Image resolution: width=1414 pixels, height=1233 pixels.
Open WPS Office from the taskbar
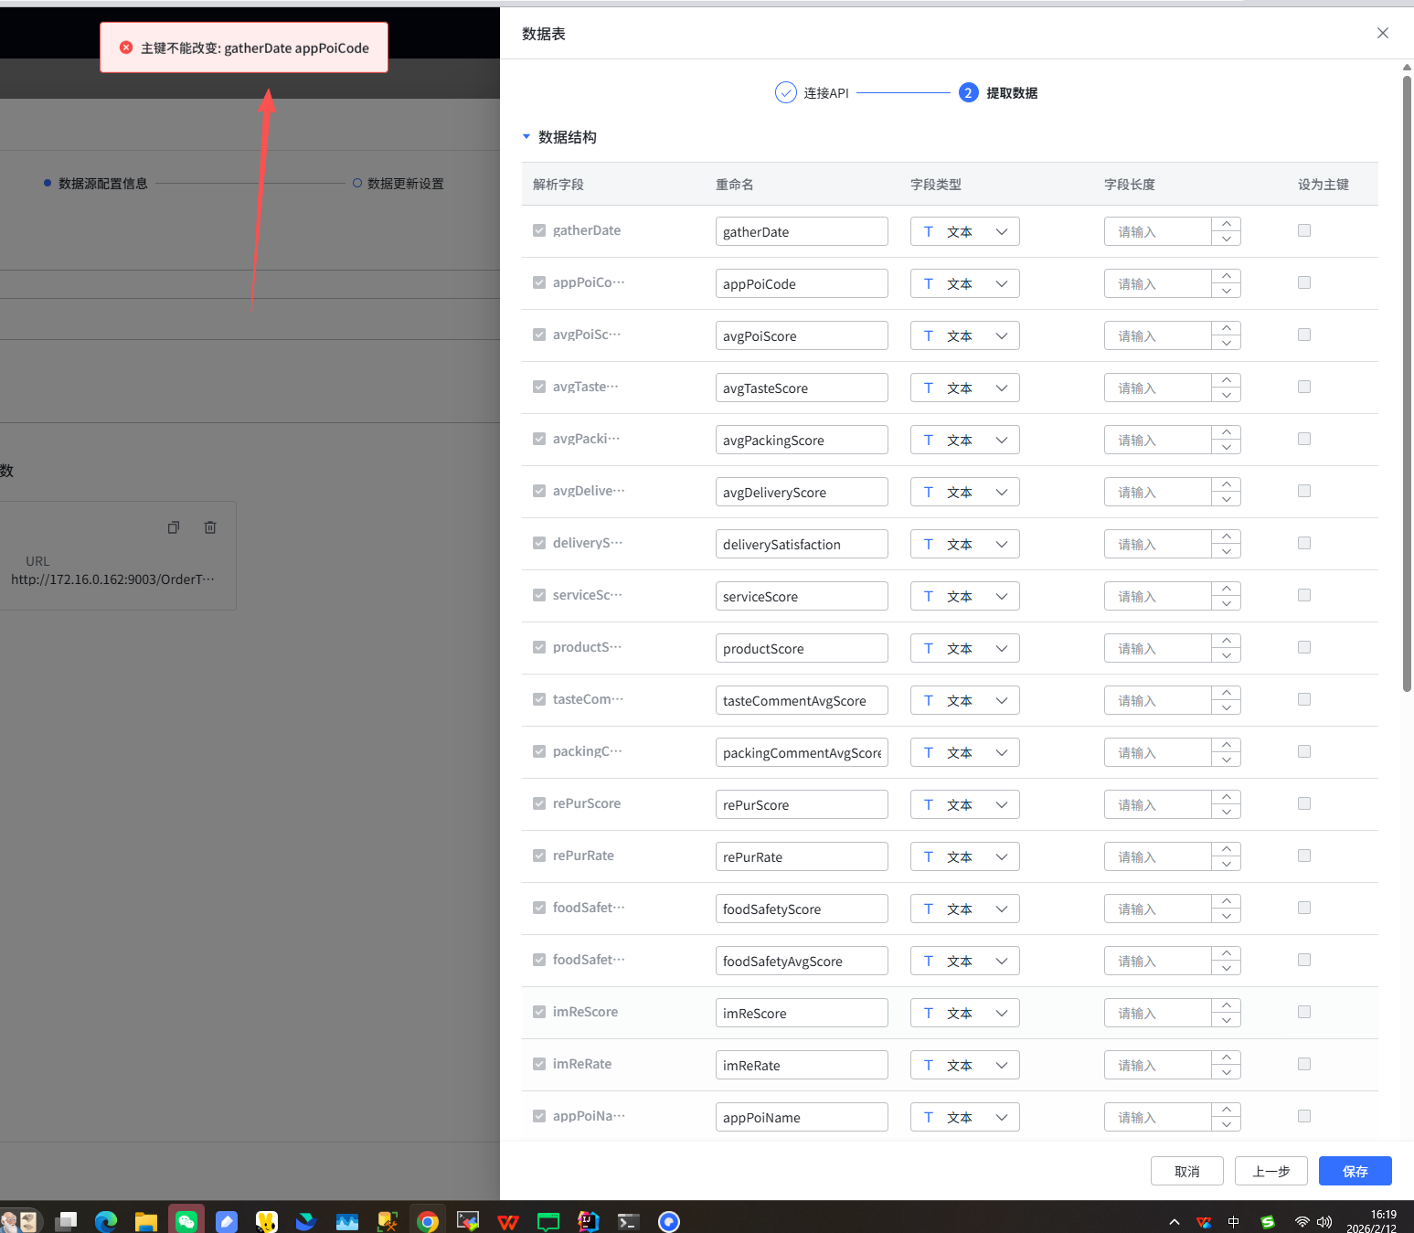(x=508, y=1221)
